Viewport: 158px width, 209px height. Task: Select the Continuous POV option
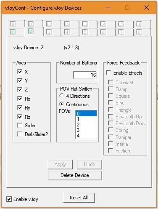click(x=61, y=104)
